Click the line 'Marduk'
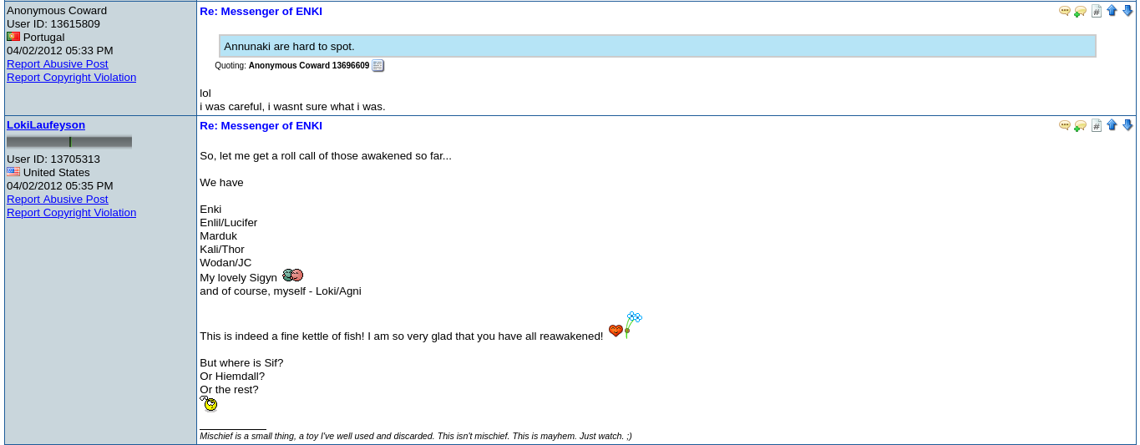Viewport: 1140px width, 445px height. click(x=219, y=236)
